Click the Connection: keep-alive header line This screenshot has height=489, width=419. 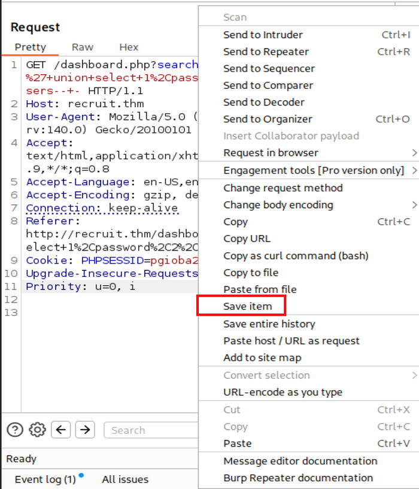(x=102, y=208)
